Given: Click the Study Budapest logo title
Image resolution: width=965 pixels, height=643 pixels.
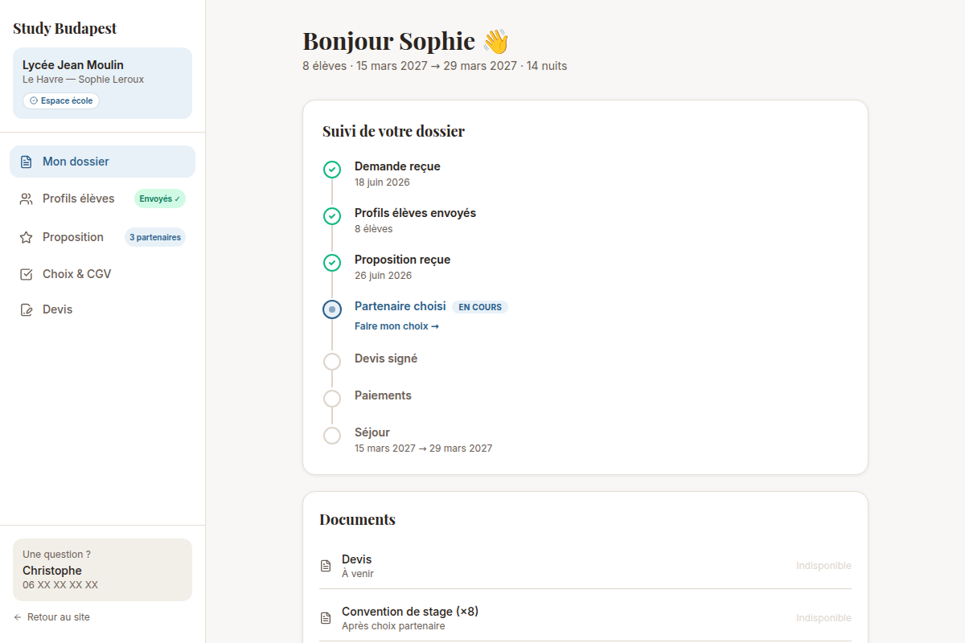Looking at the screenshot, I should click(x=65, y=28).
